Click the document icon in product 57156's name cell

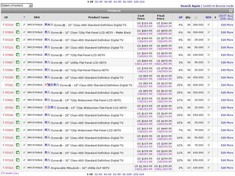(49, 107)
